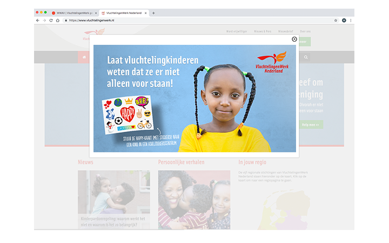Open the Nieuws & Pers link
The width and height of the screenshot is (389, 243).
coord(263,31)
